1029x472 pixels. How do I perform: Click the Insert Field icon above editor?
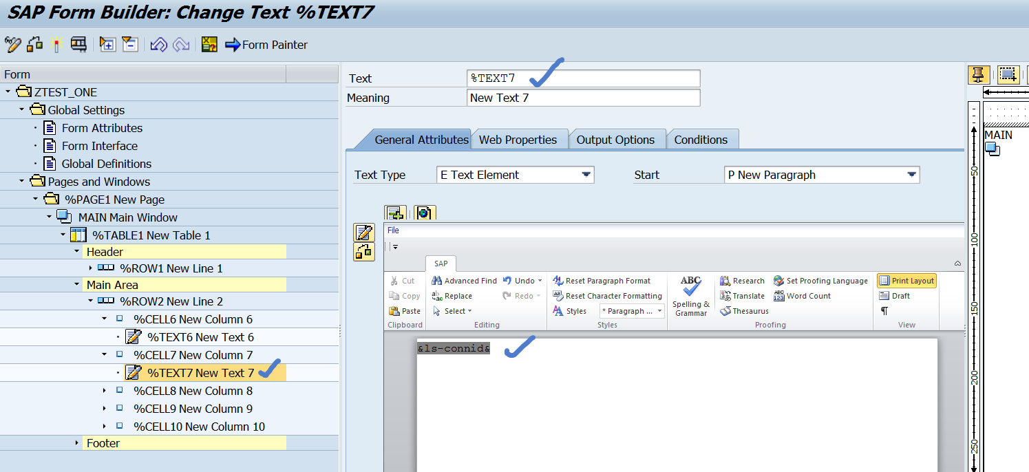[395, 213]
